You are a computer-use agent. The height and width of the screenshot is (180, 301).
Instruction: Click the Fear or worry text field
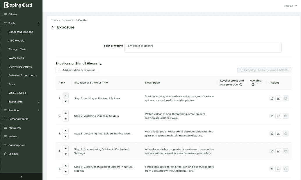(x=203, y=48)
